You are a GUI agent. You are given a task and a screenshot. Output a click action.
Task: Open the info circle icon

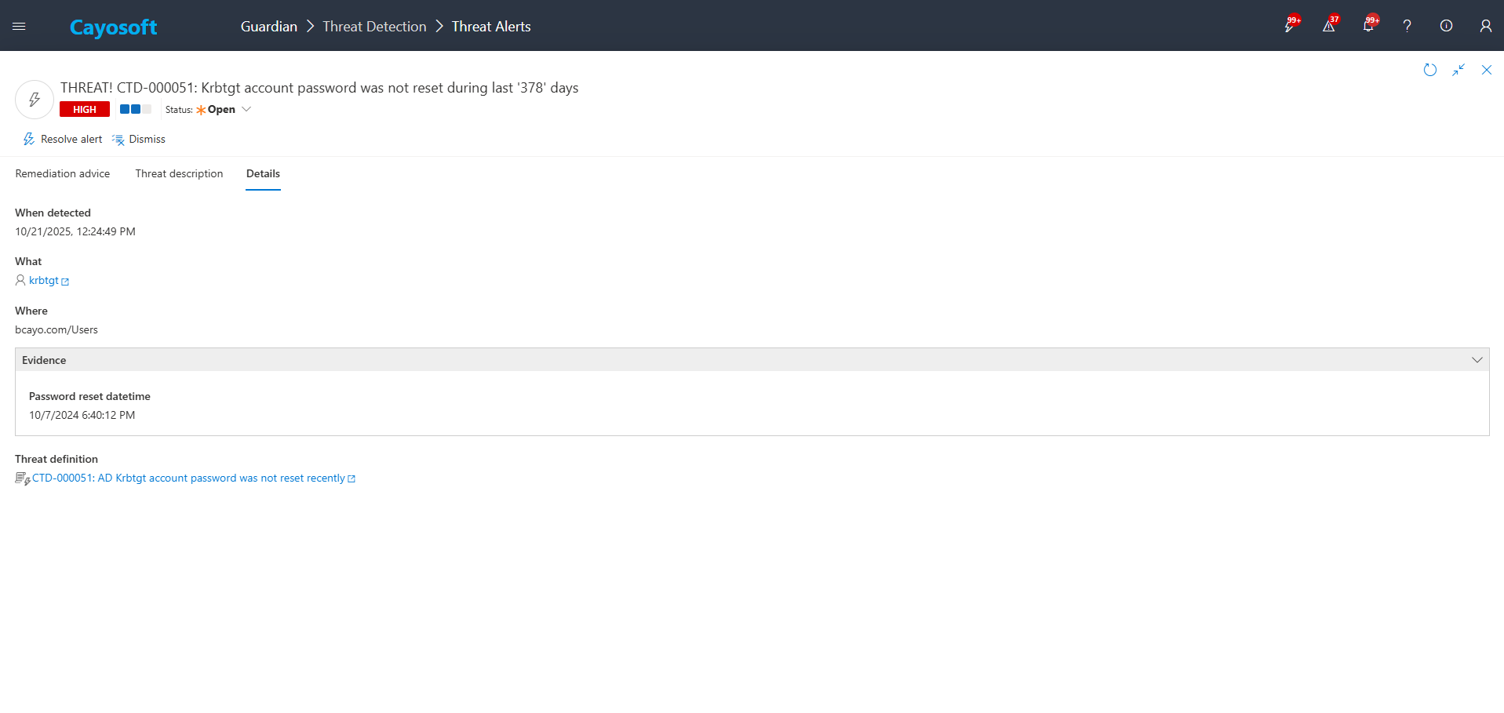pos(1446,26)
